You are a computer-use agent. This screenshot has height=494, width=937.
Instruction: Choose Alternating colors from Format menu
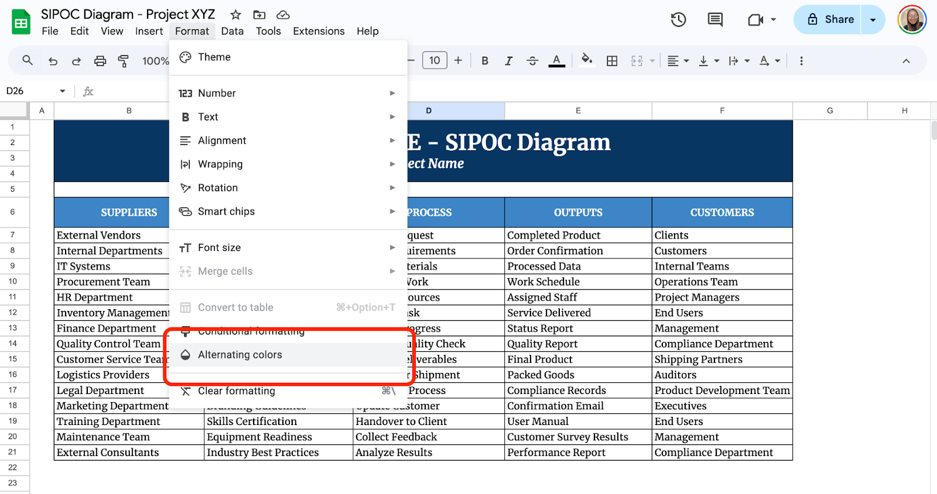[x=240, y=355]
